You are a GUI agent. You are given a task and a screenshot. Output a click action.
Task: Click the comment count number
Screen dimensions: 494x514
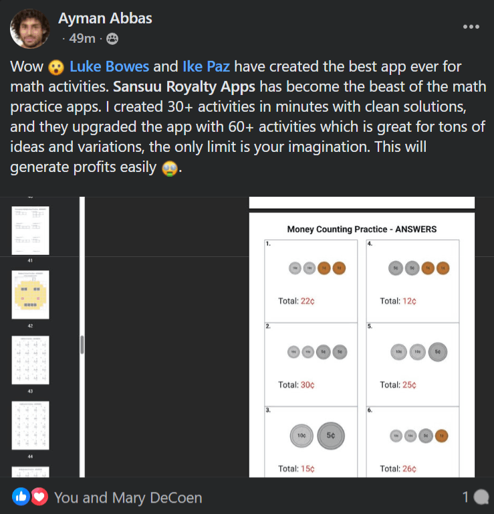point(465,497)
